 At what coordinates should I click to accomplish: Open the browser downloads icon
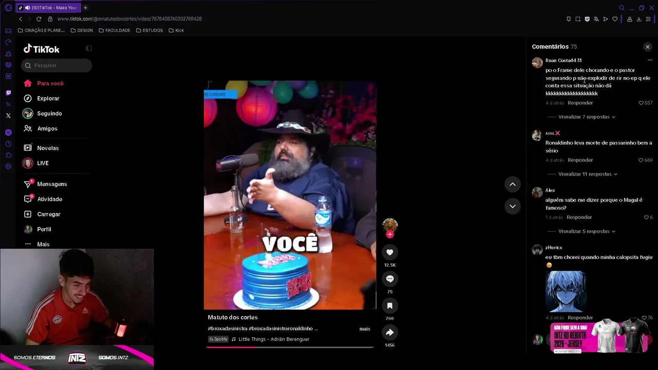click(639, 19)
